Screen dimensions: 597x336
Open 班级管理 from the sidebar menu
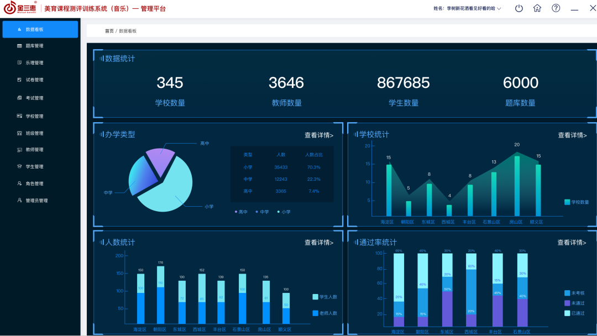tap(34, 133)
